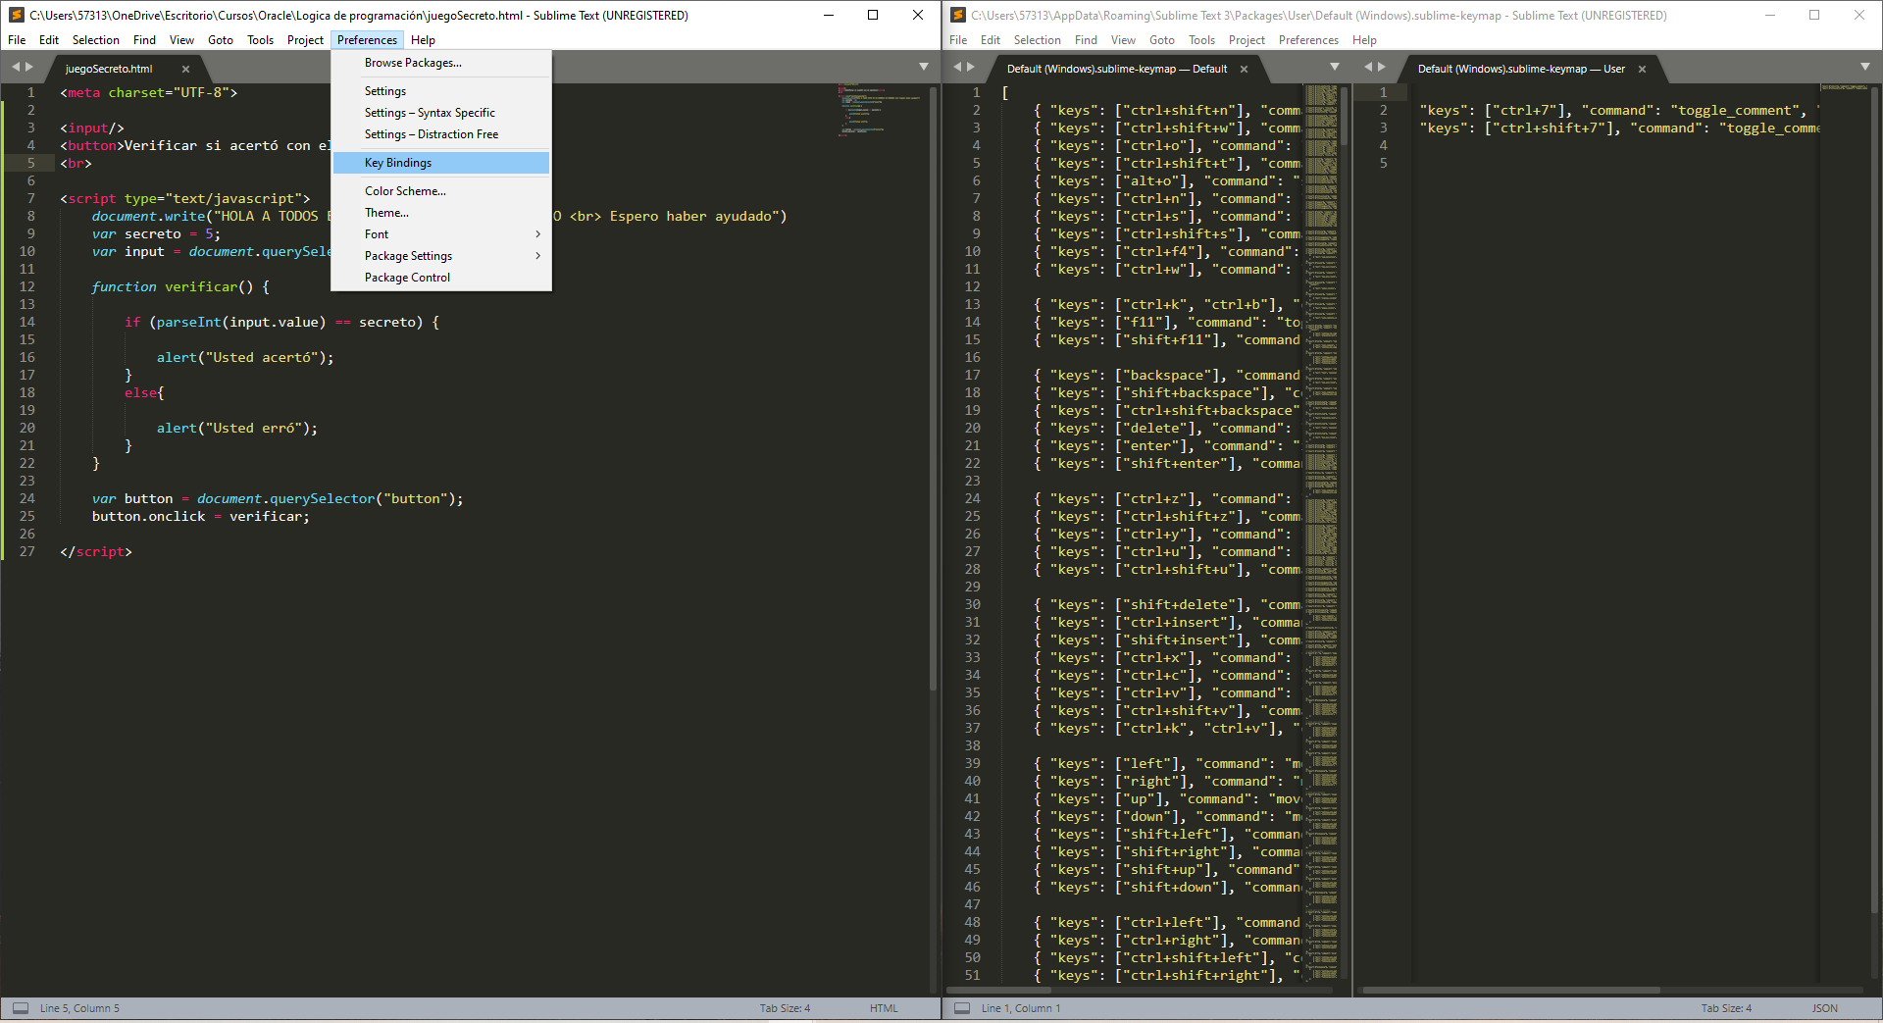
Task: Click back-arrow tab navigator in Default keymap pane
Action: coord(957,67)
